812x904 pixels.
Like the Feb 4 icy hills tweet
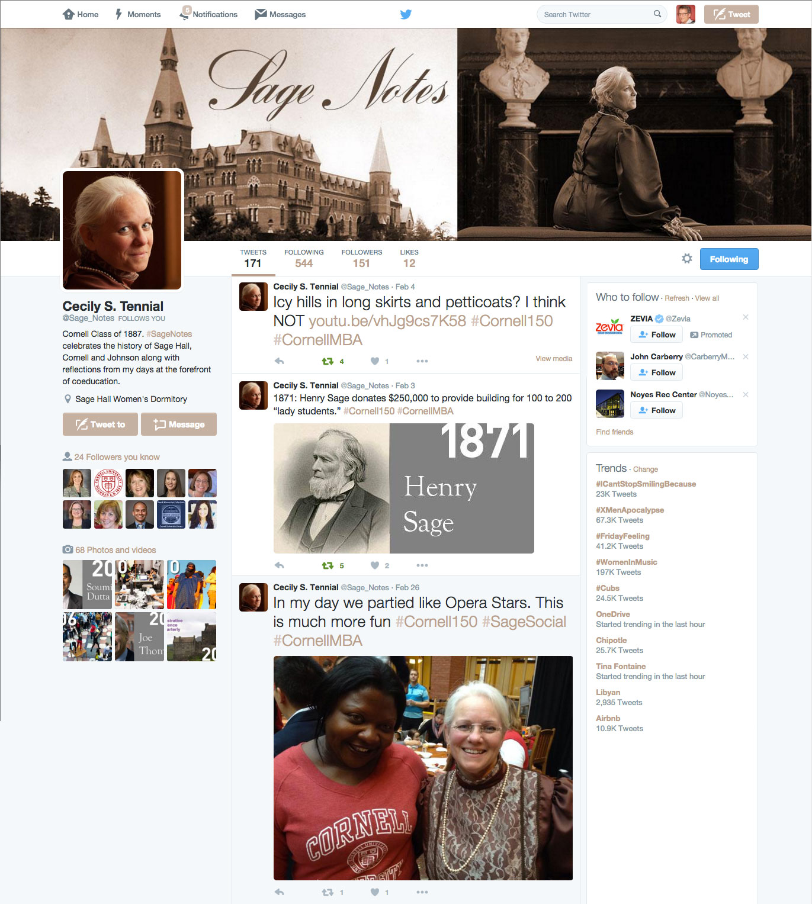[x=375, y=361]
